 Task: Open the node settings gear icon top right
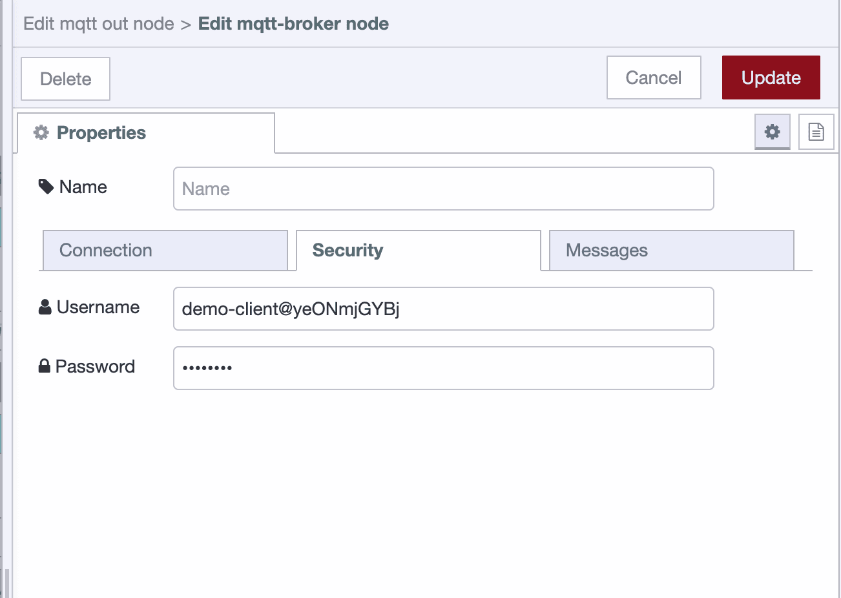(x=772, y=132)
